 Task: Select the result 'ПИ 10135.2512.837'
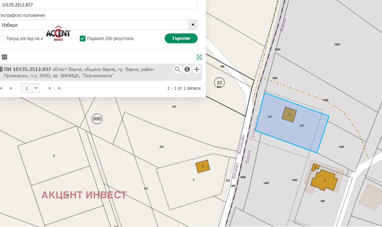(27, 69)
